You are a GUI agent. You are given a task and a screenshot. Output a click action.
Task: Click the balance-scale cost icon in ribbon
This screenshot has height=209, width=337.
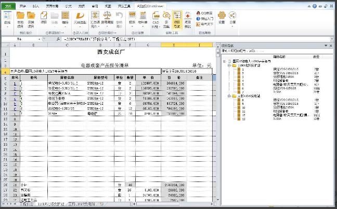107,16
